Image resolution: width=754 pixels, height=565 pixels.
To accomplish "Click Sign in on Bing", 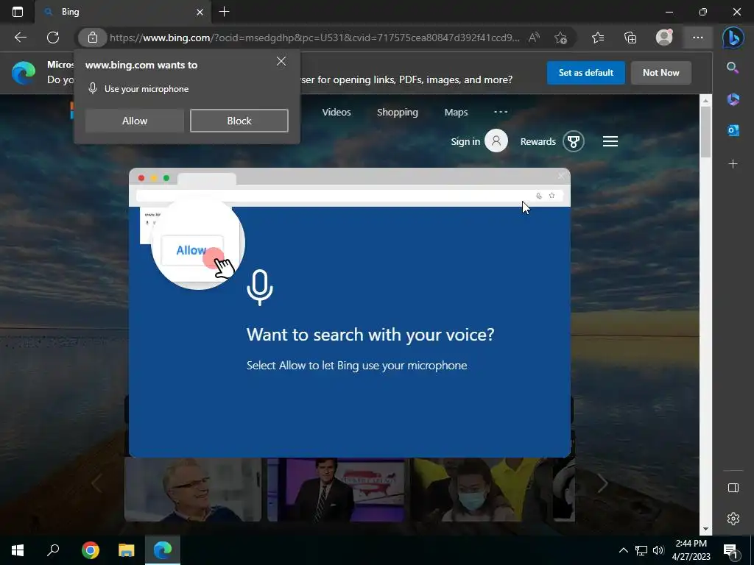I will (x=465, y=141).
